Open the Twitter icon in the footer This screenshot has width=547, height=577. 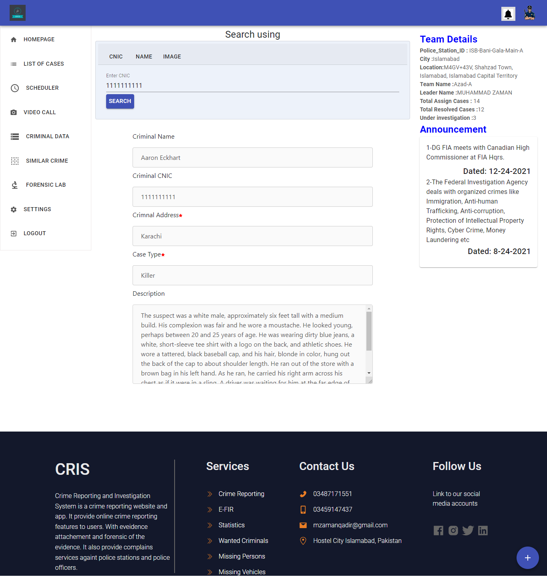point(468,530)
